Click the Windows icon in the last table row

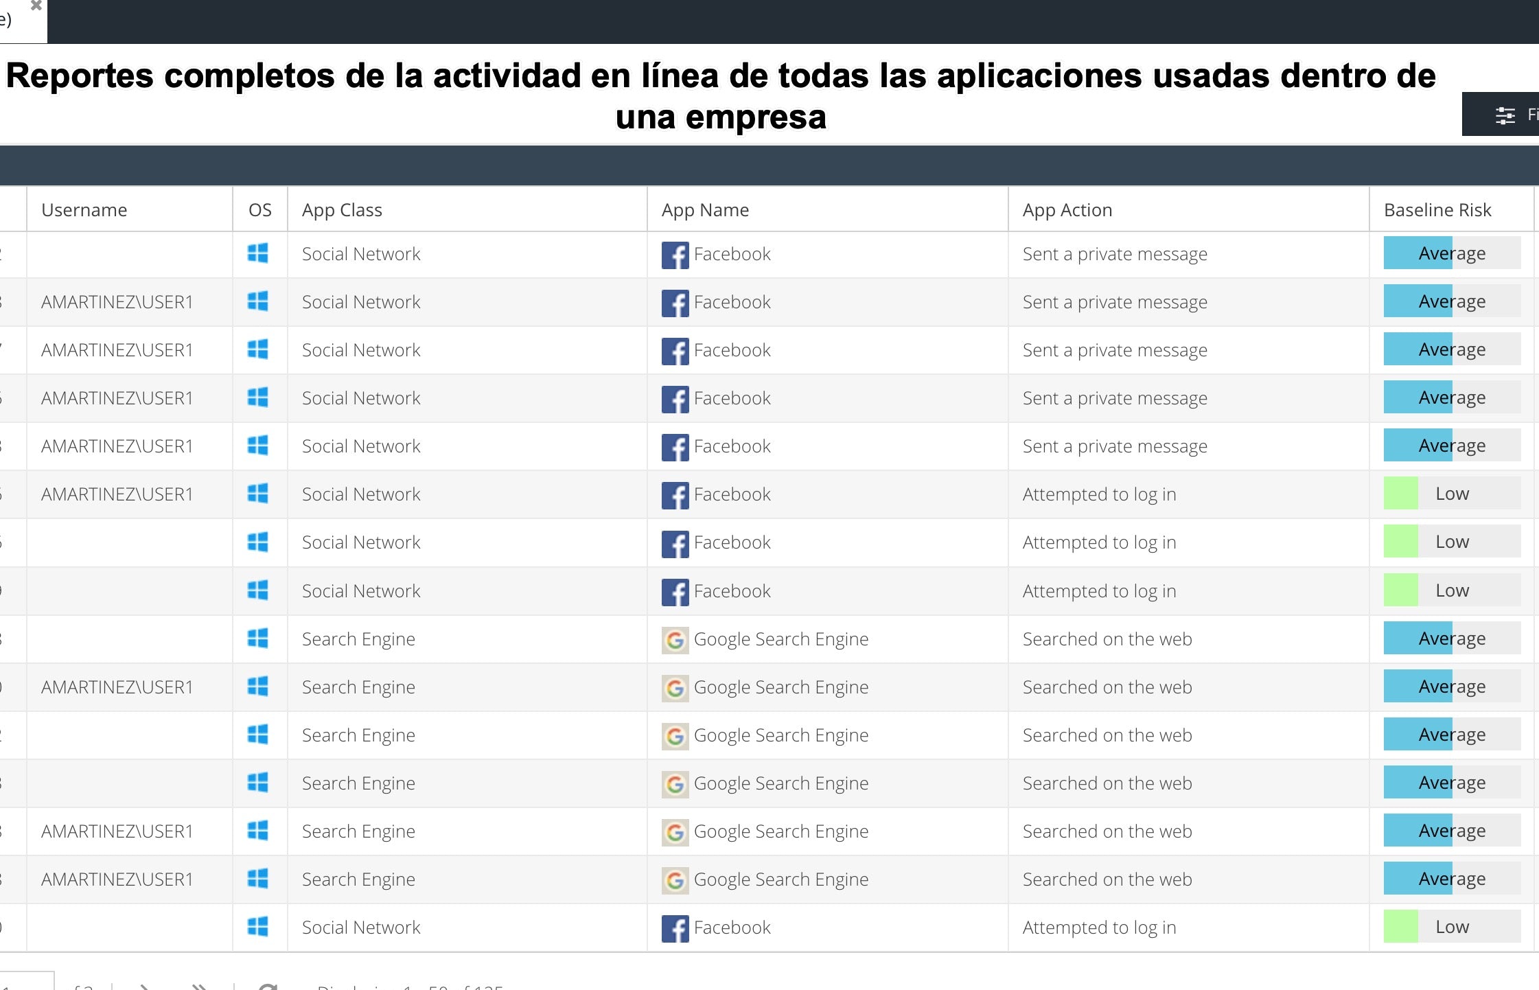point(258,927)
